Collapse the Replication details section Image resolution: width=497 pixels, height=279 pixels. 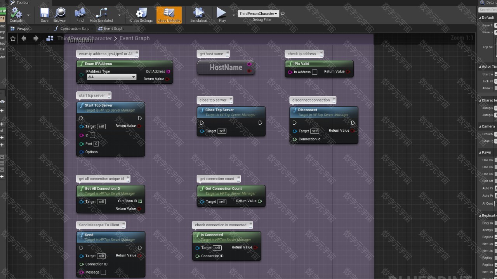(x=480, y=215)
